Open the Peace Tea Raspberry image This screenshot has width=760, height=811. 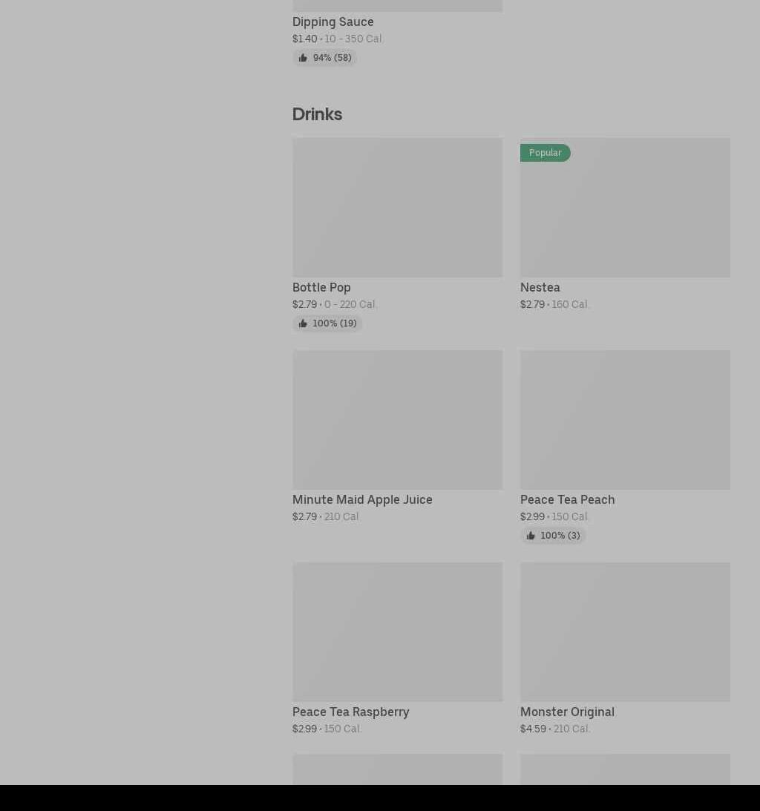pyautogui.click(x=397, y=632)
